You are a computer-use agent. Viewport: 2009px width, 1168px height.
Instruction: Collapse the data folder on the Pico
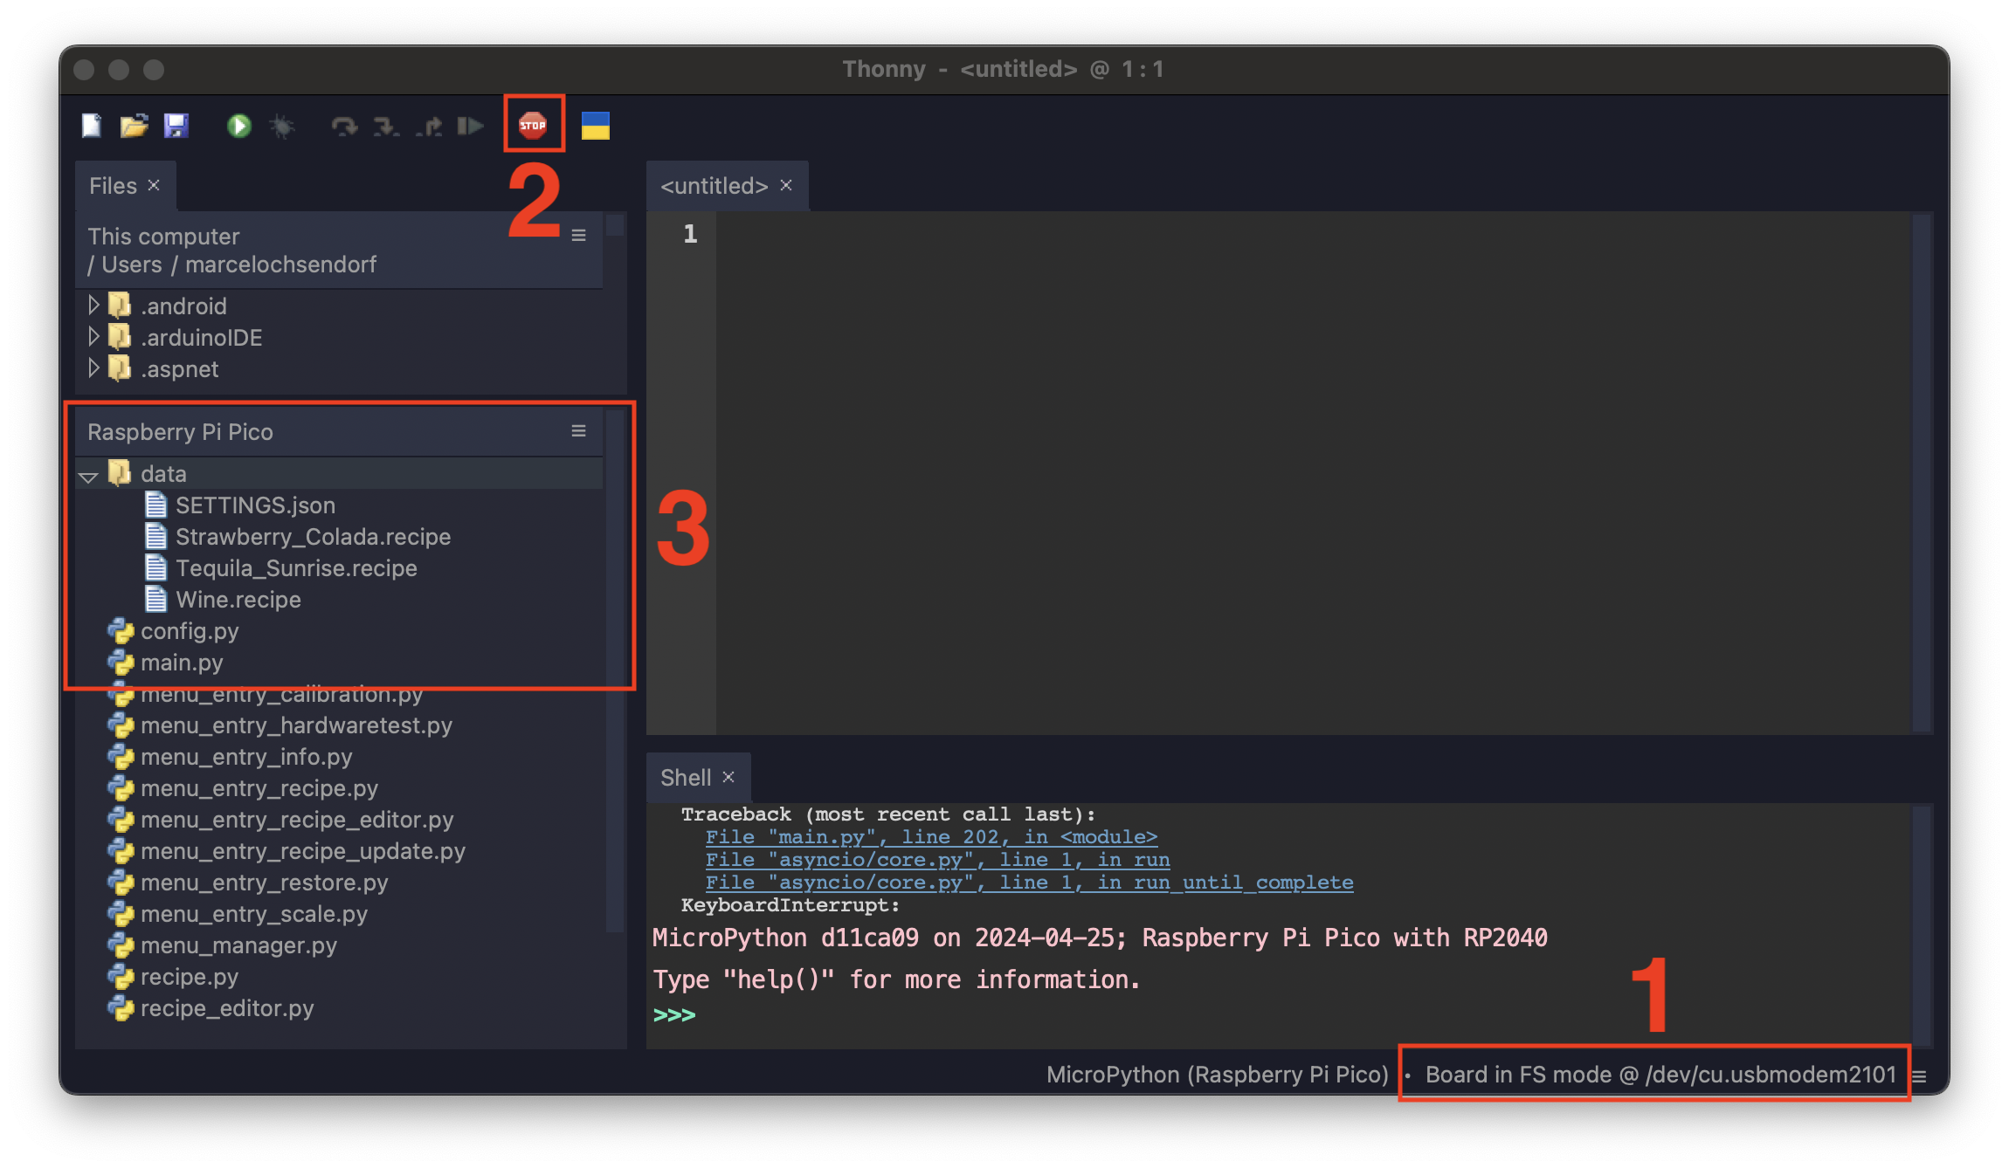[x=88, y=476]
